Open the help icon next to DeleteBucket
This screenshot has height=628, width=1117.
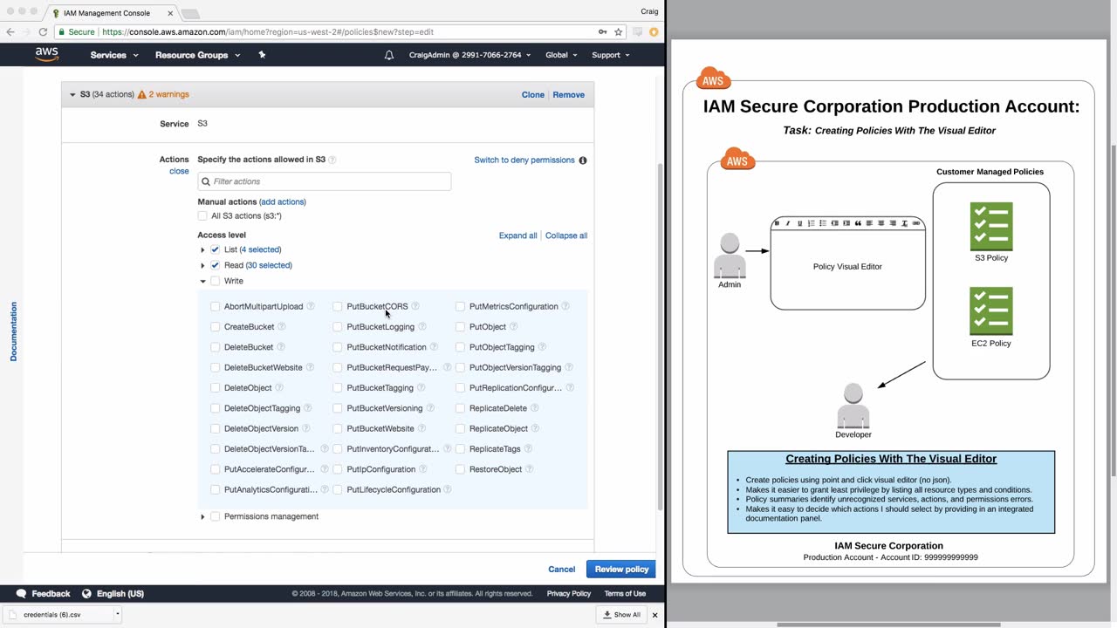(281, 347)
